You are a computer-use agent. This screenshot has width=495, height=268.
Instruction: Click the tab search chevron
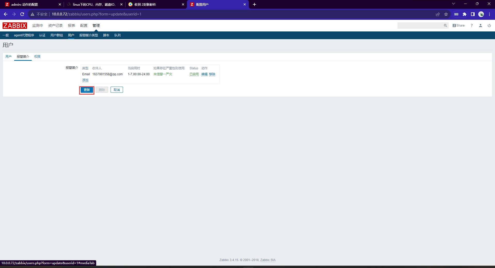(453, 4)
